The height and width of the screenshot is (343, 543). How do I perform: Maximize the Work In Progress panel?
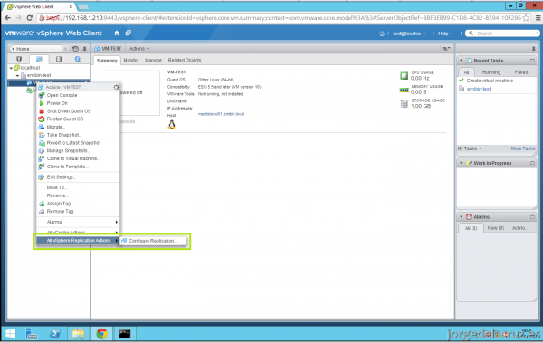532,163
